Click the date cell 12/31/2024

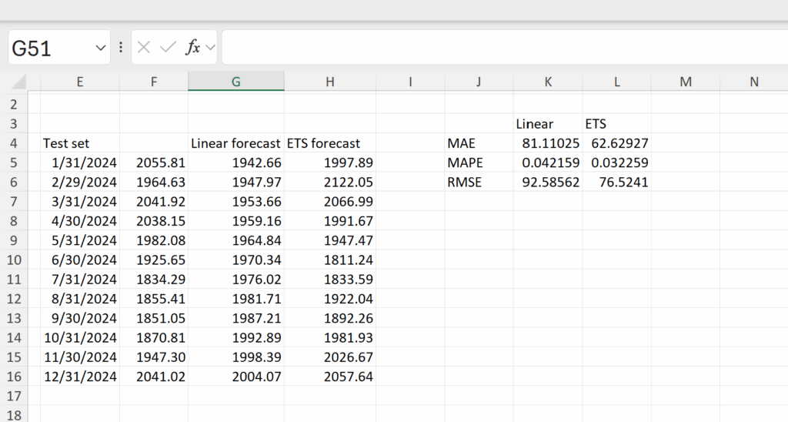point(80,377)
